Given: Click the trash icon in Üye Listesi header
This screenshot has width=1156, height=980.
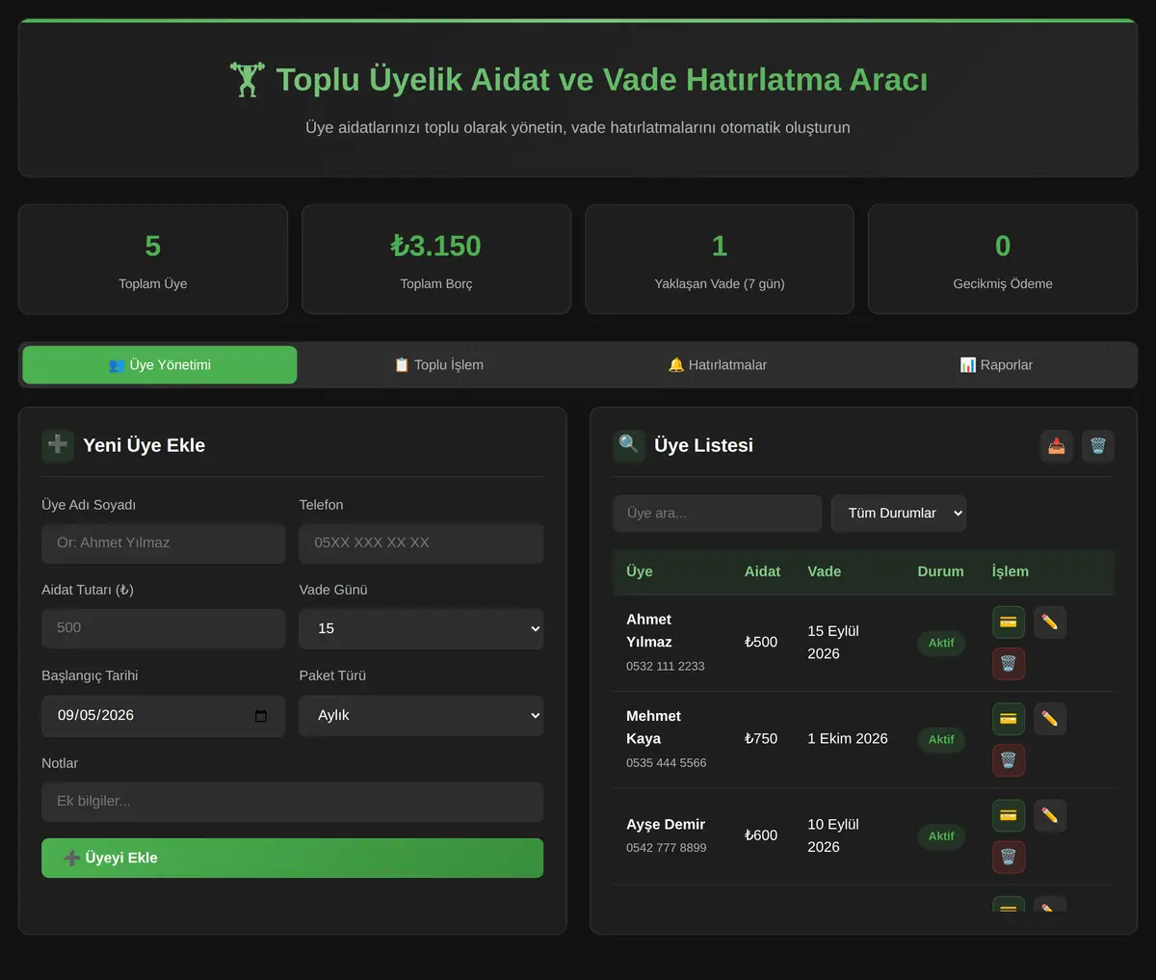Looking at the screenshot, I should point(1098,446).
